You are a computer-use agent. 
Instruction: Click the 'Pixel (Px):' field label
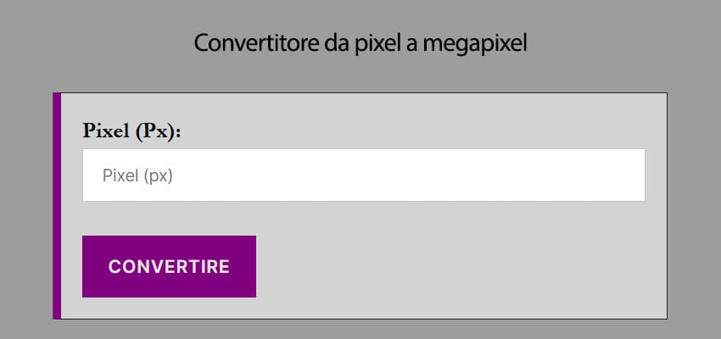(132, 131)
